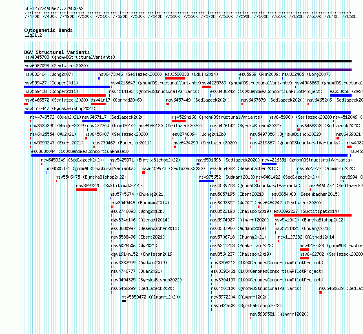This screenshot has width=363, height=334.
Task: Open the nsv5595247 (Ebert2021) label
Action: pyautogui.click(x=57, y=143)
